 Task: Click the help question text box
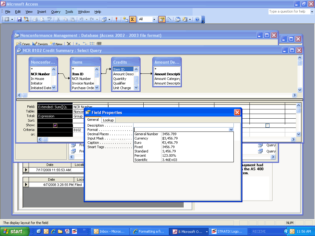click(x=289, y=12)
